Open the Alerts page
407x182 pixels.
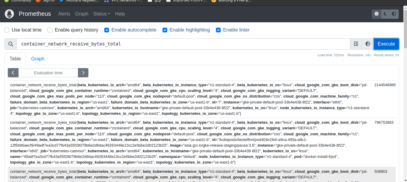pos(64,14)
